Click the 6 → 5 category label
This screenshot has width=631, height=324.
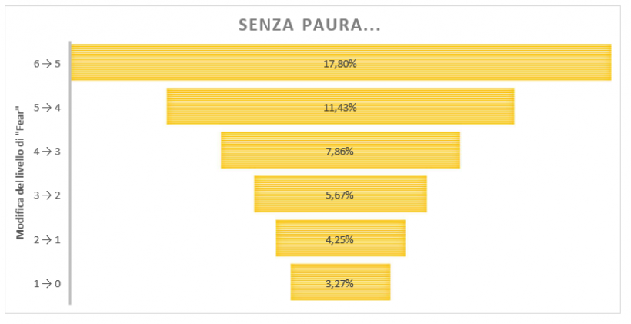[x=47, y=64]
